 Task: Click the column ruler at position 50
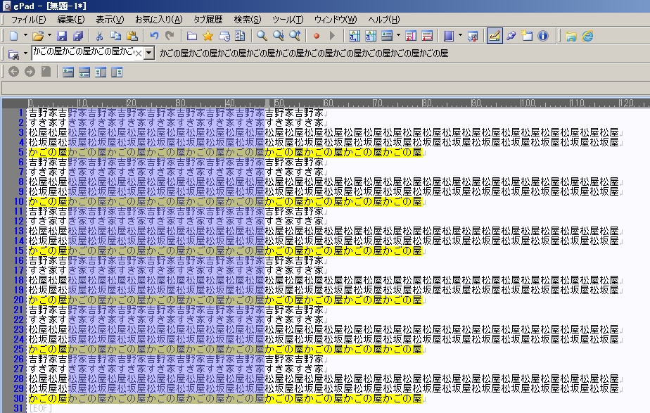[x=278, y=103]
